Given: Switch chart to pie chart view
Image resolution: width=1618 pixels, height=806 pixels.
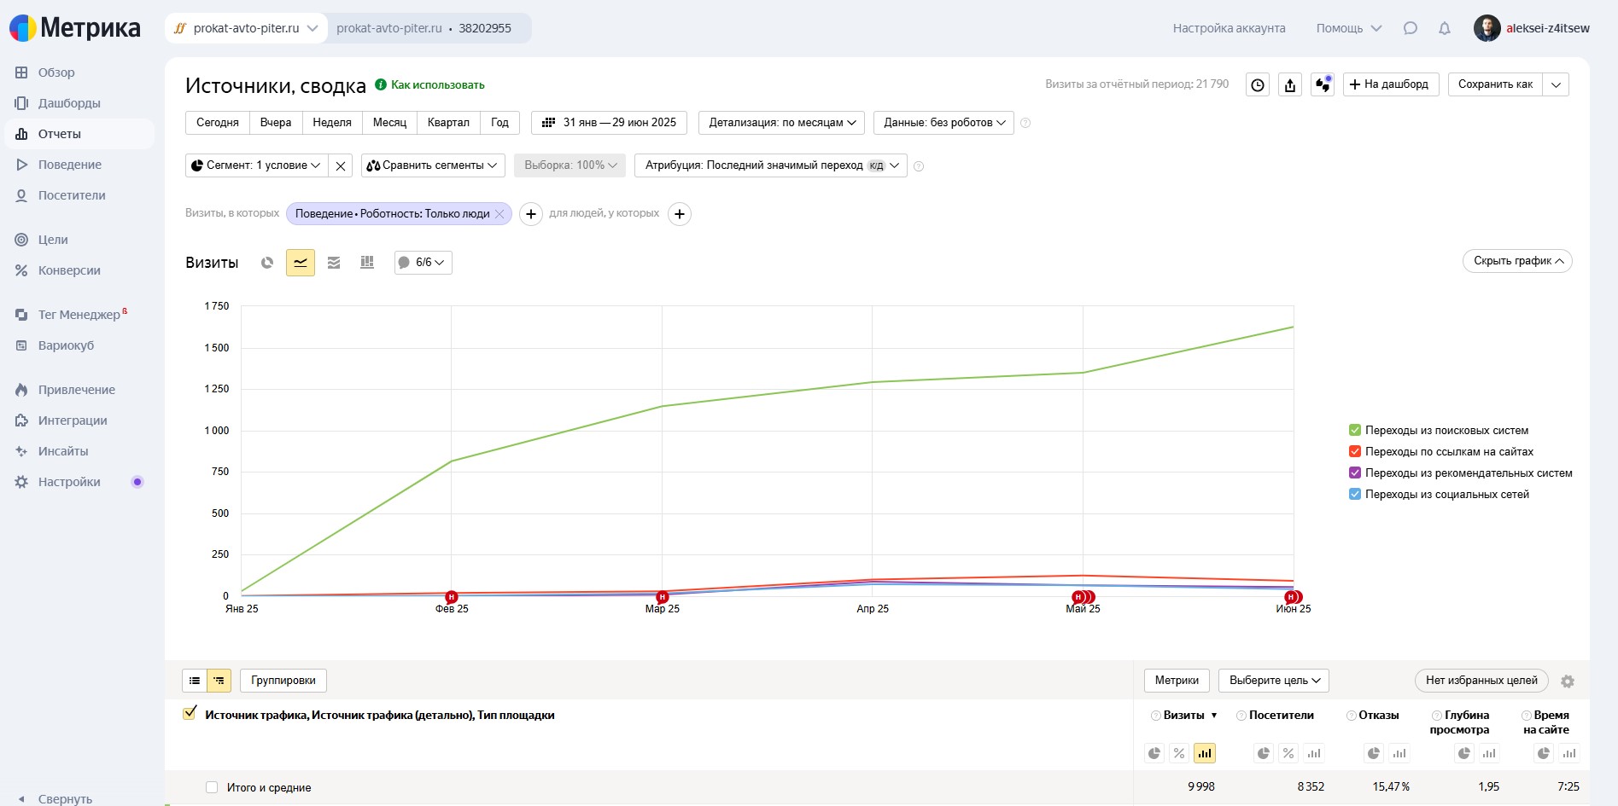Looking at the screenshot, I should (x=267, y=263).
